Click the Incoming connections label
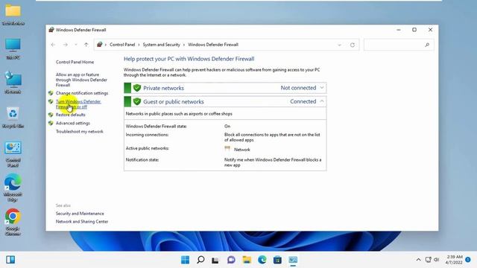The image size is (477, 268). pyautogui.click(x=147, y=135)
